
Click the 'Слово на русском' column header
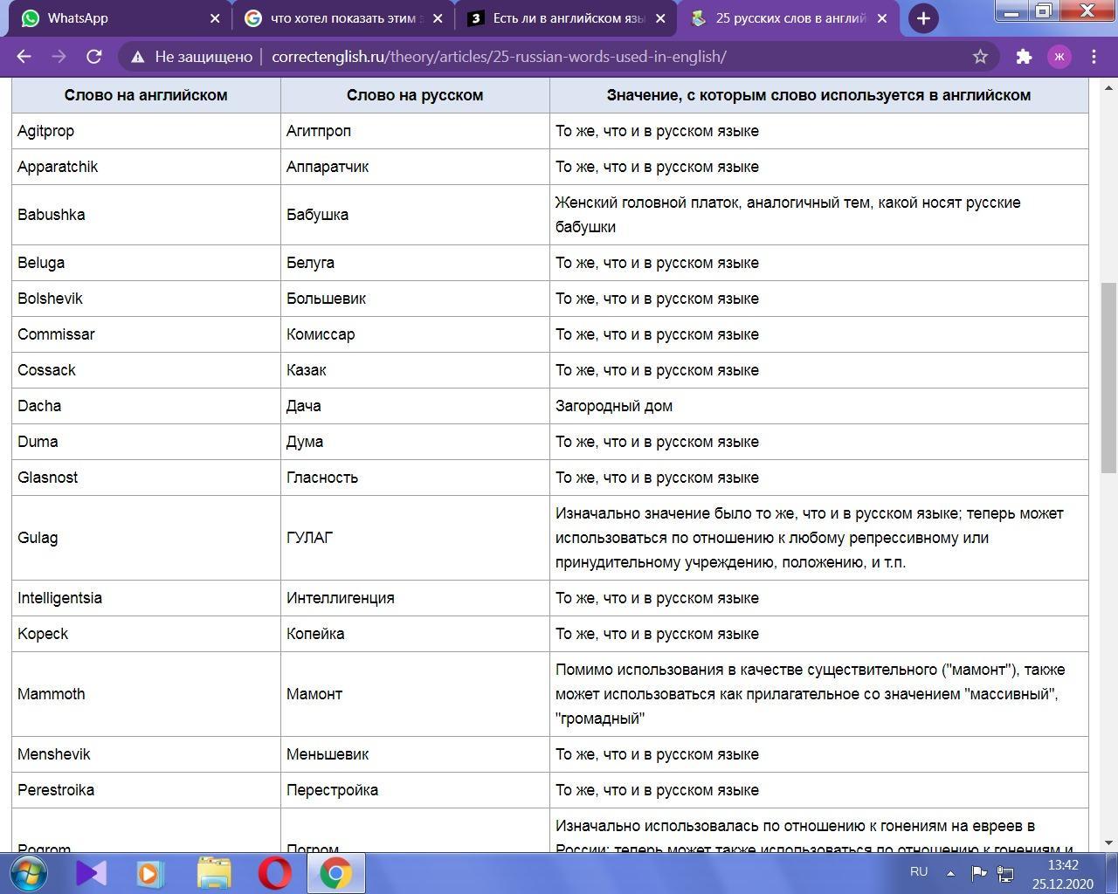(x=415, y=95)
